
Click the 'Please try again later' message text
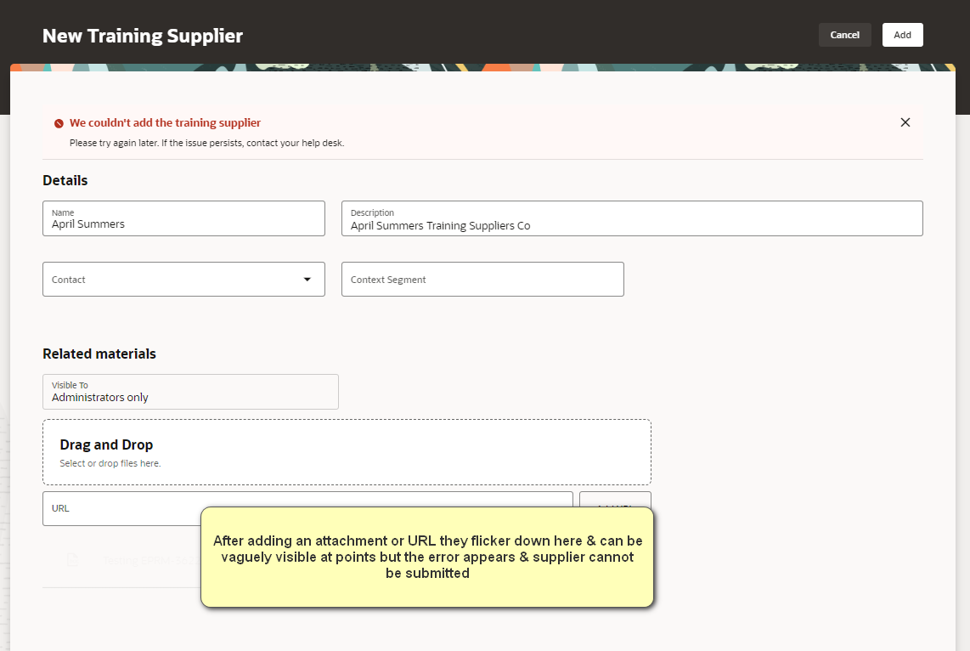pyautogui.click(x=206, y=143)
